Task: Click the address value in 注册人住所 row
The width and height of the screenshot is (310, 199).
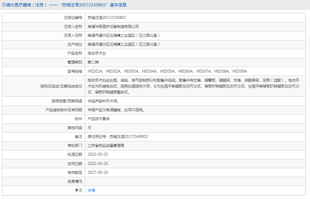Action: coord(124,36)
